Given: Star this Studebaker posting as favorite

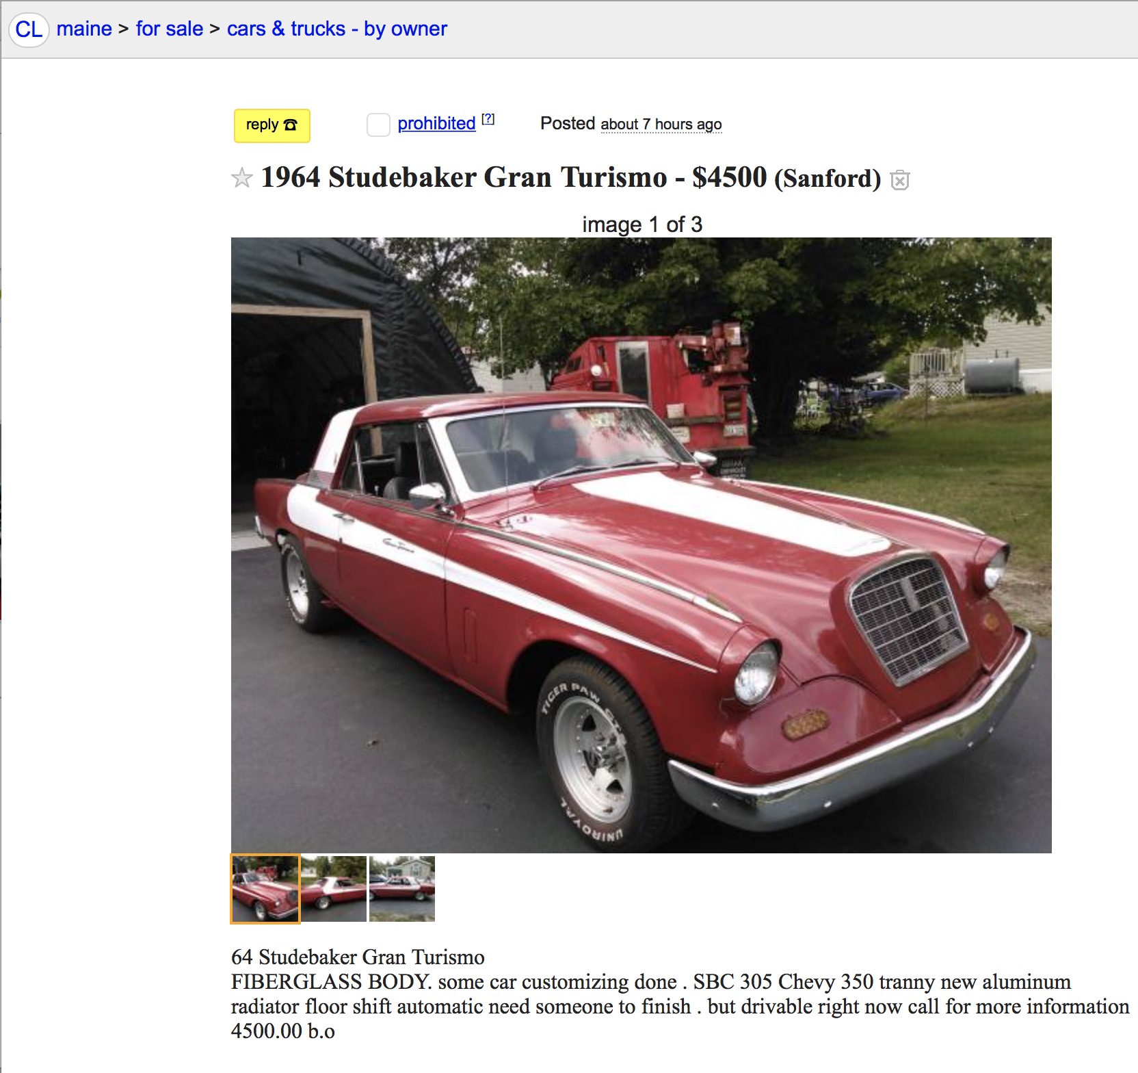Looking at the screenshot, I should coord(242,178).
